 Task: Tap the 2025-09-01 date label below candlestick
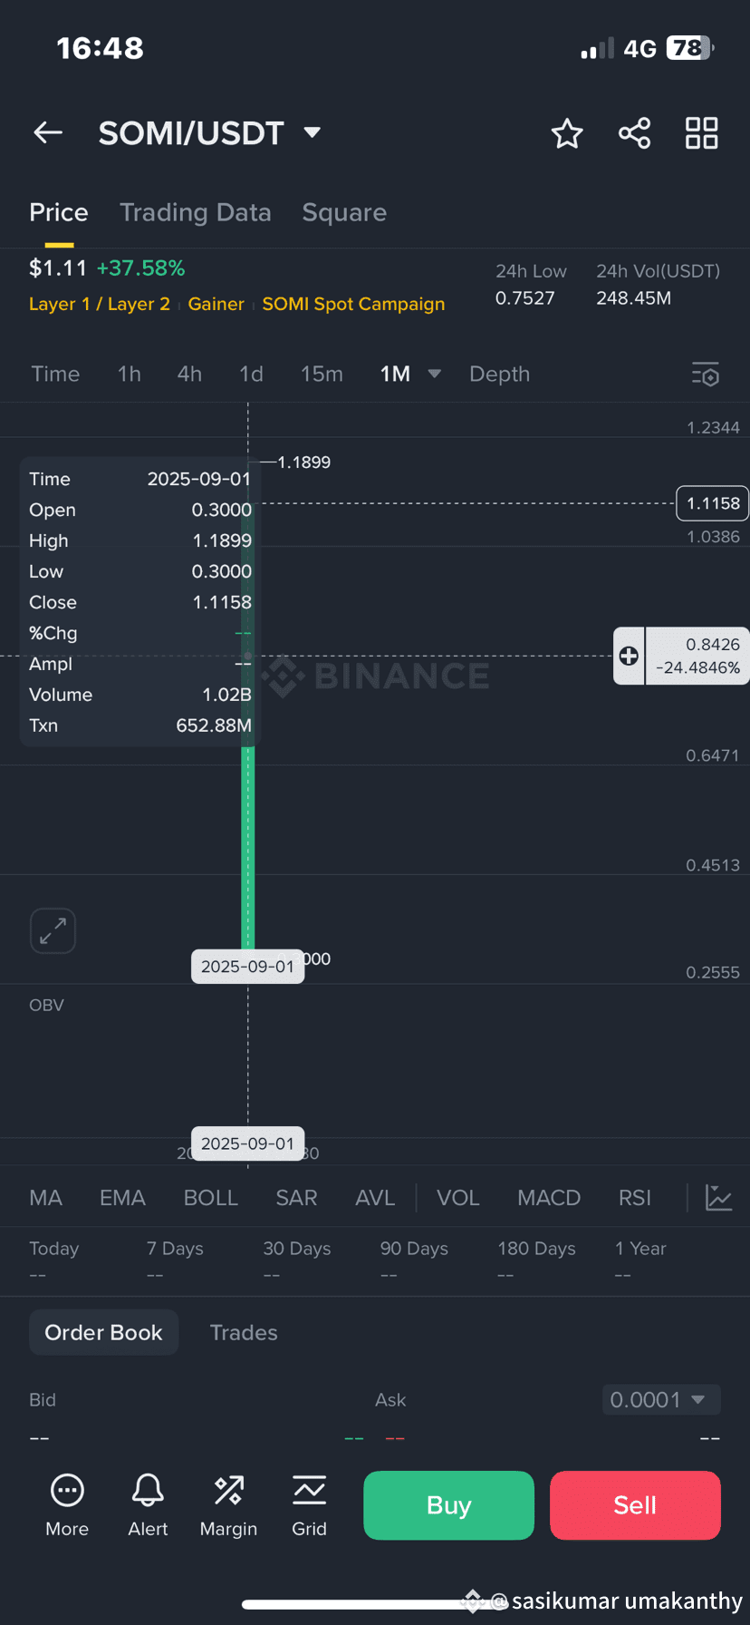tap(247, 967)
